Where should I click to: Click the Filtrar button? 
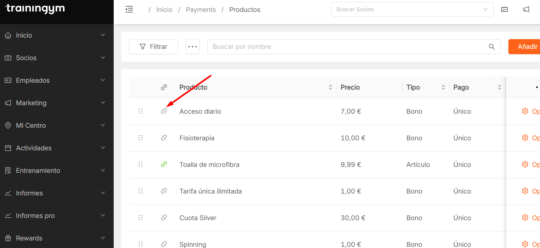(153, 47)
